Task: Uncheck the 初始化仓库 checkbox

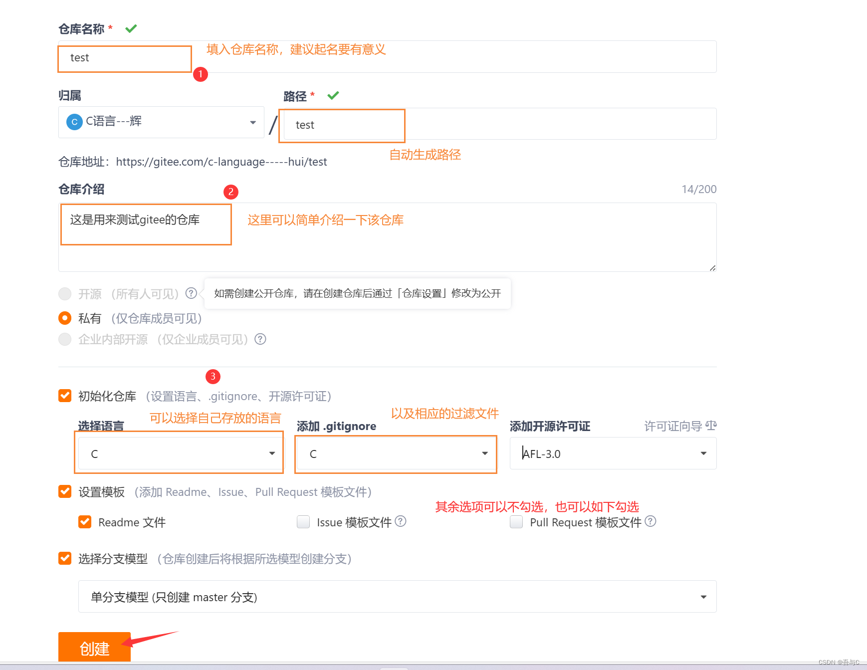Action: [x=65, y=396]
